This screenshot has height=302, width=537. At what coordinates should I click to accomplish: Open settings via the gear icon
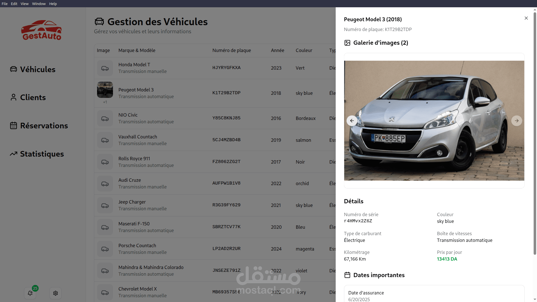tap(55, 293)
